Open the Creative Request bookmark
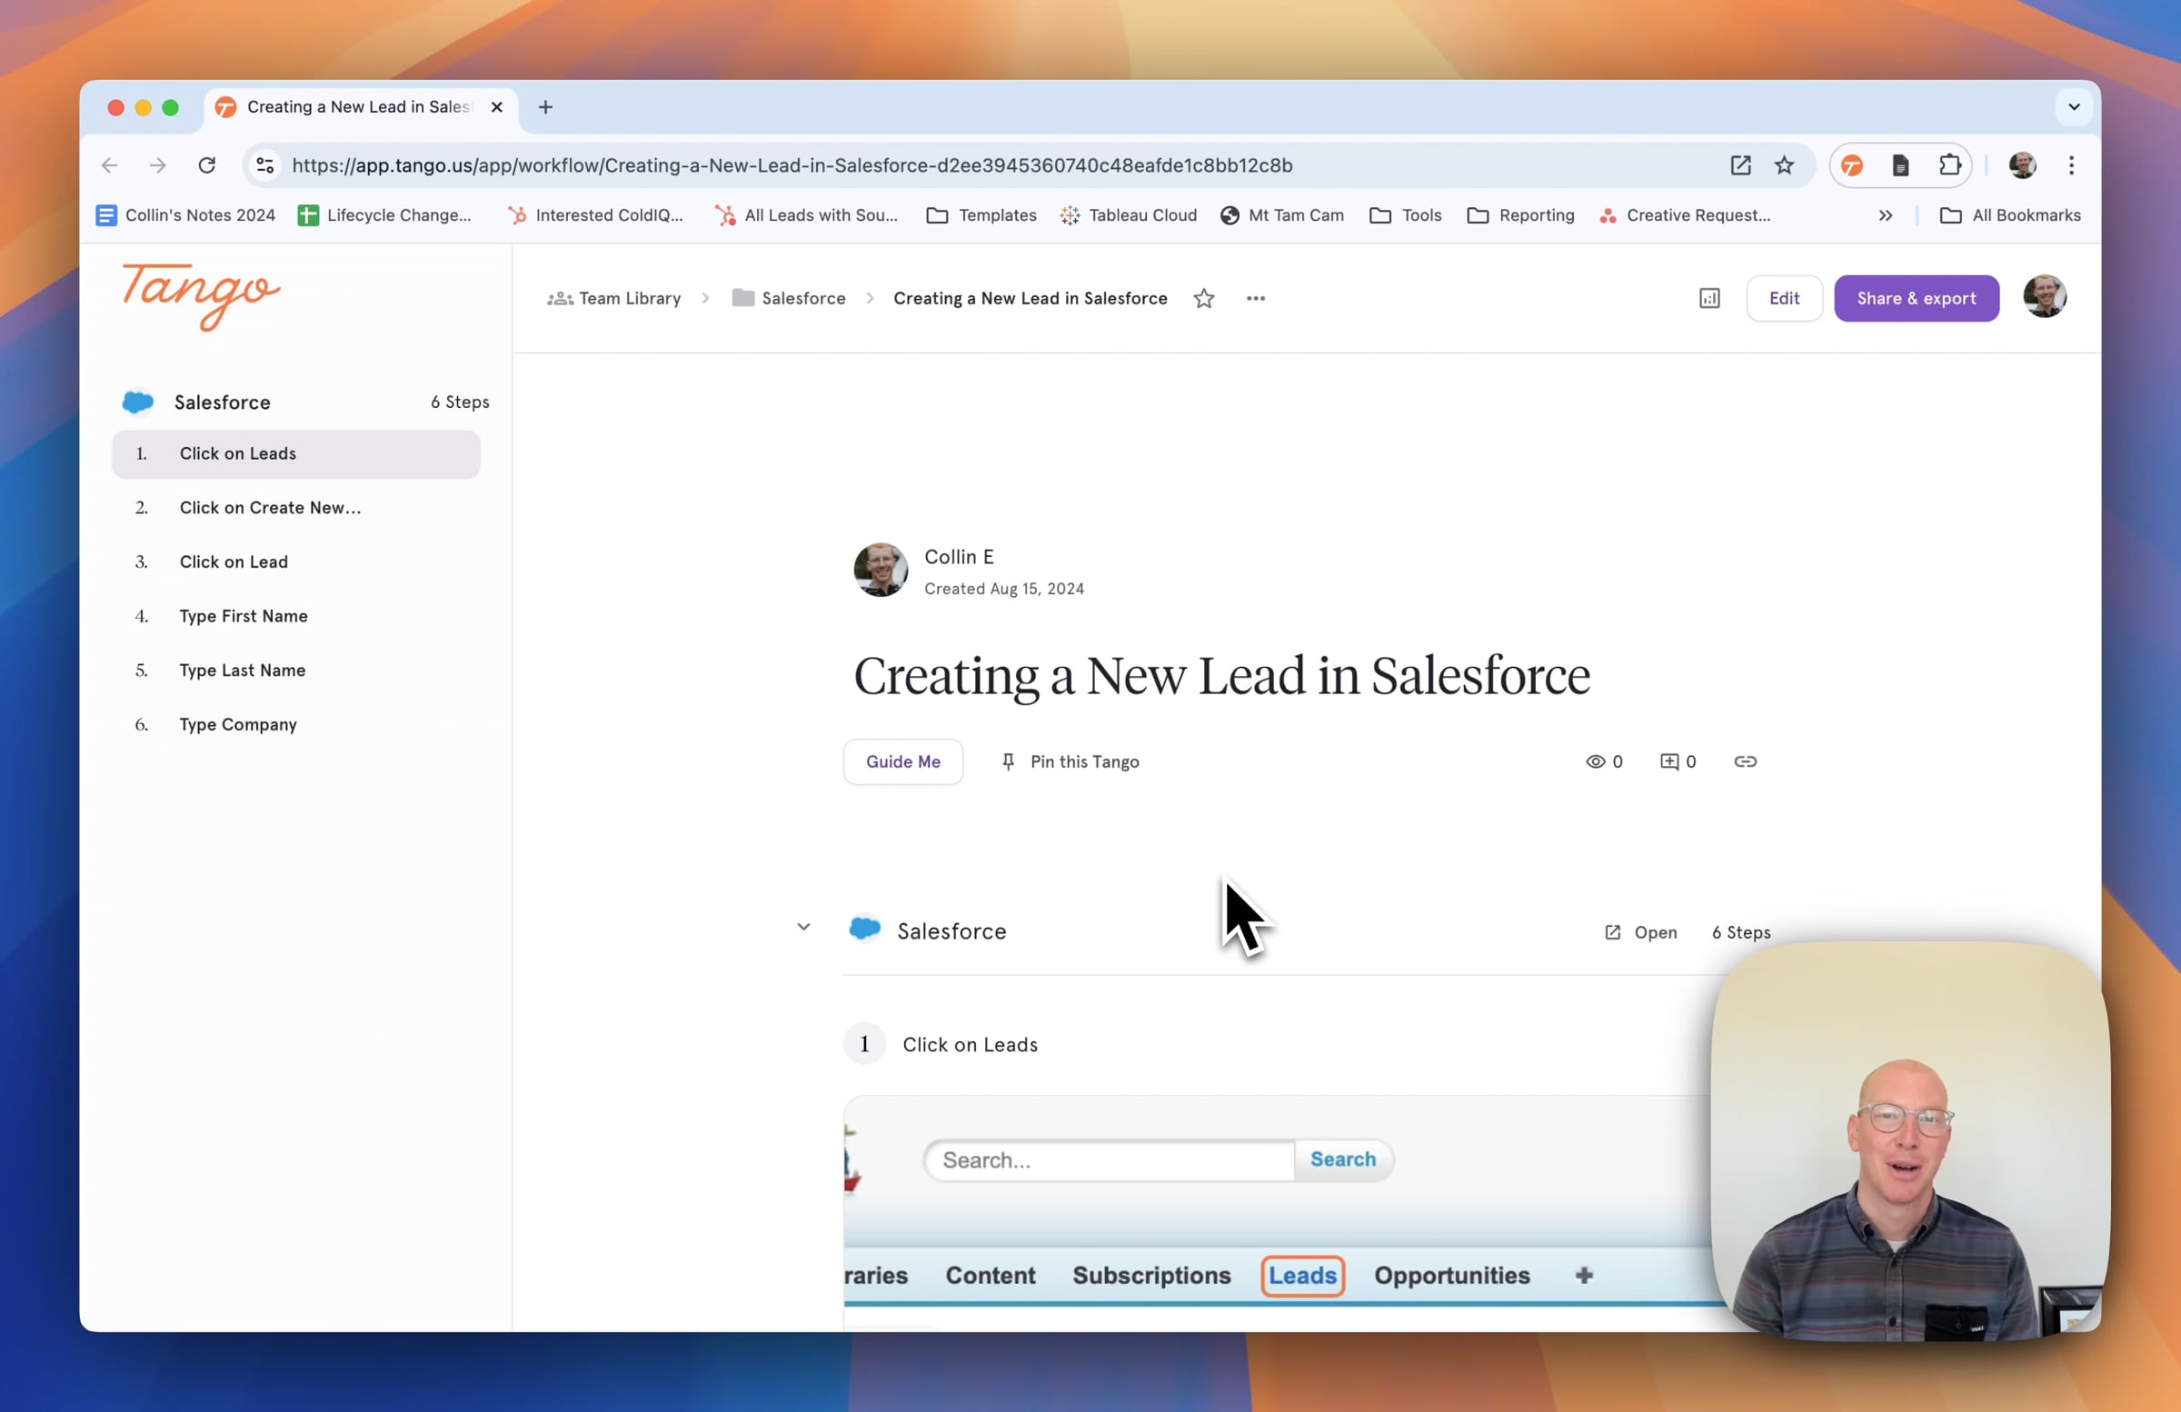 click(x=1684, y=215)
